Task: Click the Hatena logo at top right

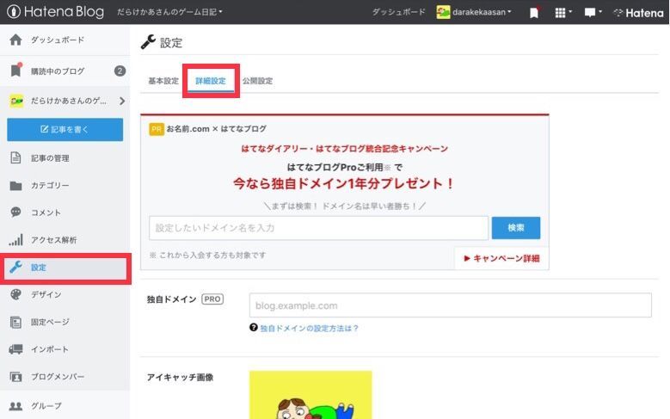Action: [638, 13]
